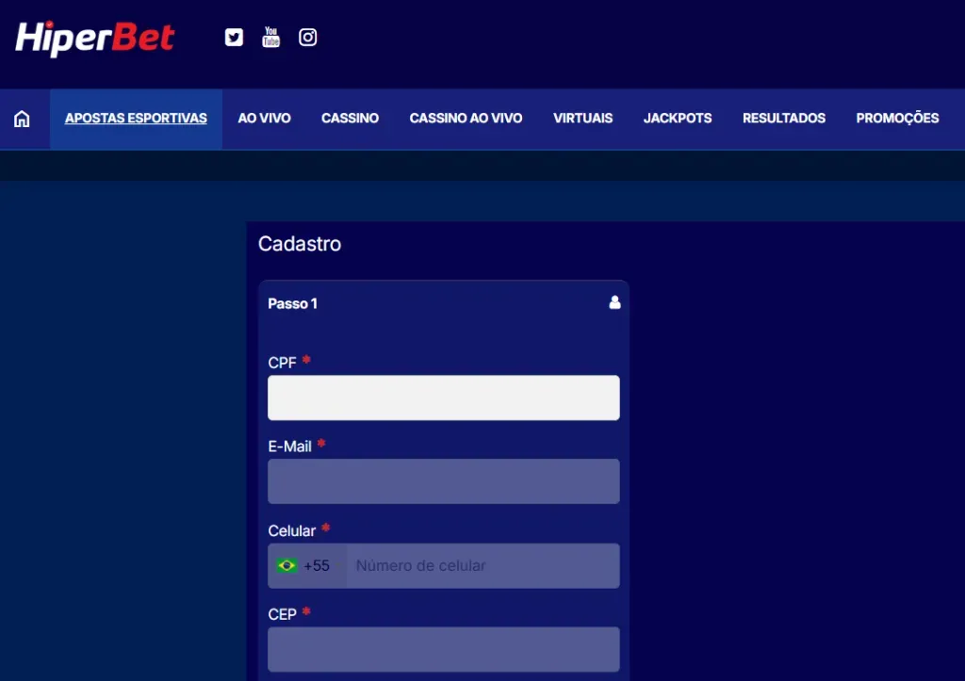Open the YouTube channel icon
The height and width of the screenshot is (681, 965).
coord(270,38)
